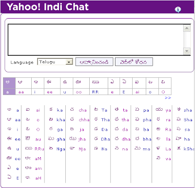The width and height of the screenshot is (195, 188).
Task: Click the scrollbar up arrow in text area
Action: pos(187,28)
